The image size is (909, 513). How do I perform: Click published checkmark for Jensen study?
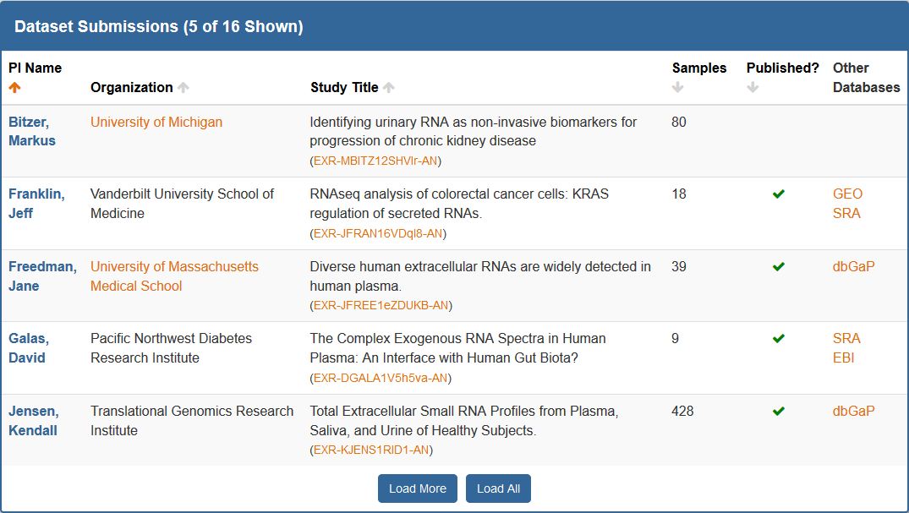click(779, 412)
